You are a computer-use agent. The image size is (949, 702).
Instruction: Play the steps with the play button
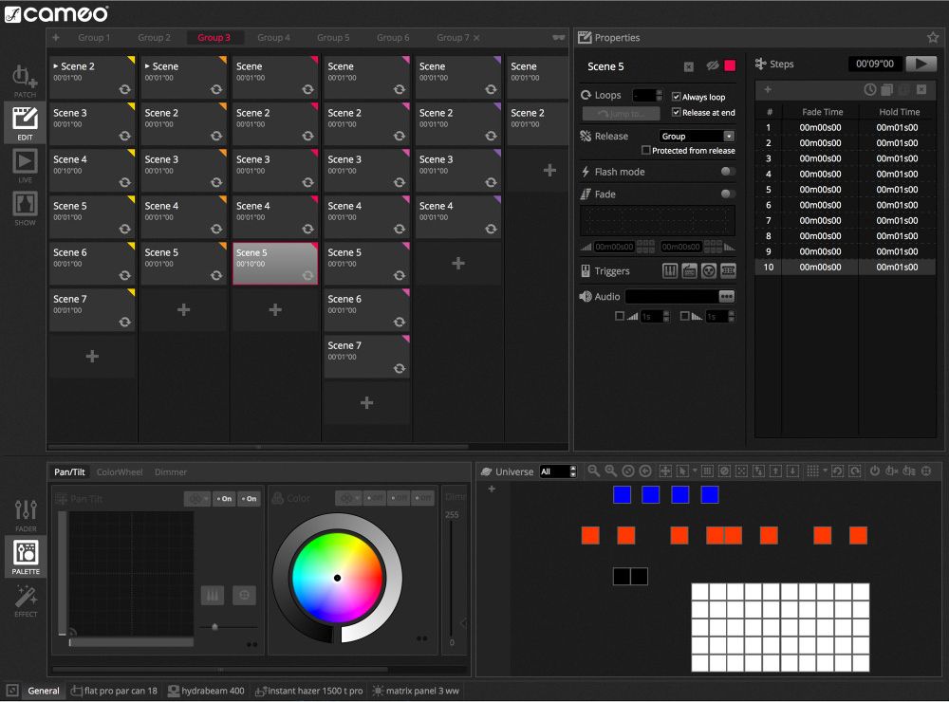pos(920,65)
